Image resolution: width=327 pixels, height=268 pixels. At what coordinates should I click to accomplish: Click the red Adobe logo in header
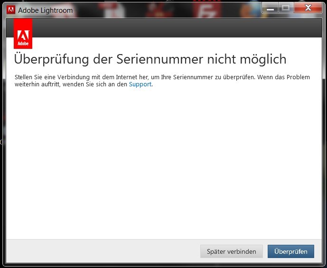point(23,34)
